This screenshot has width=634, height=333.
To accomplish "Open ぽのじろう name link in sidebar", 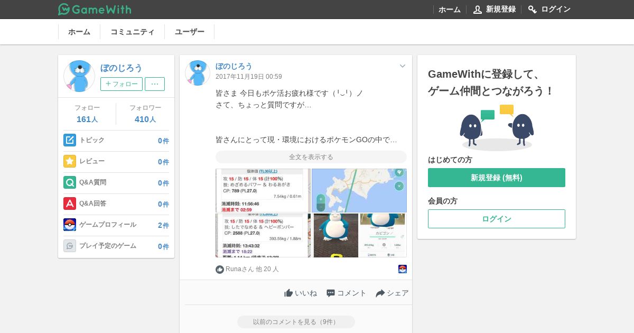I will point(122,68).
